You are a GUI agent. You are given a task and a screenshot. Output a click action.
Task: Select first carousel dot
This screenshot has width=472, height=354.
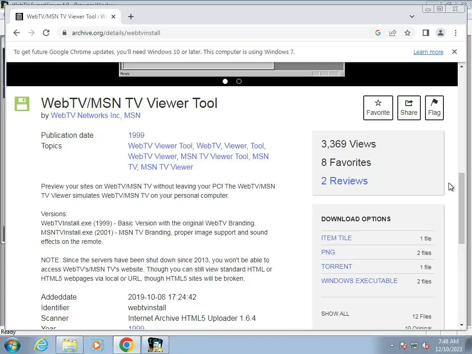pyautogui.click(x=225, y=81)
